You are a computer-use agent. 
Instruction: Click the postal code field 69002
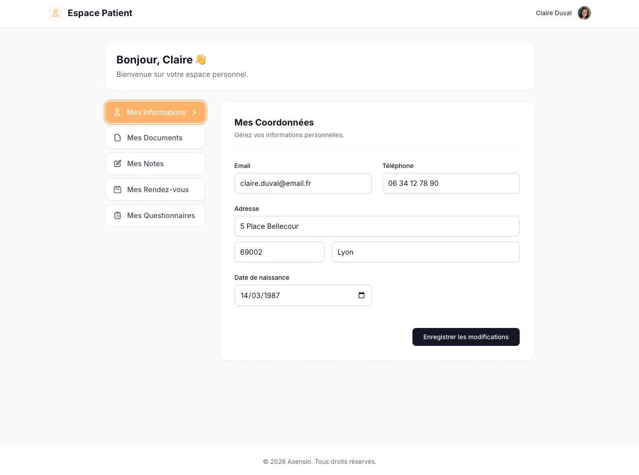click(279, 252)
